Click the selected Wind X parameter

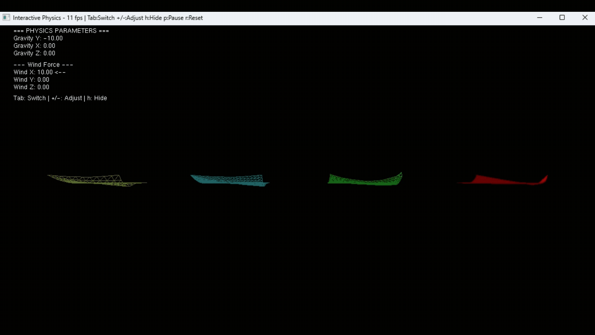coord(39,72)
